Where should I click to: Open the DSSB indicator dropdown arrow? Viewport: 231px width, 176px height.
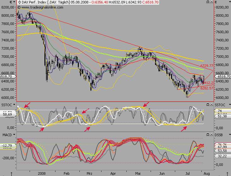(230, 135)
